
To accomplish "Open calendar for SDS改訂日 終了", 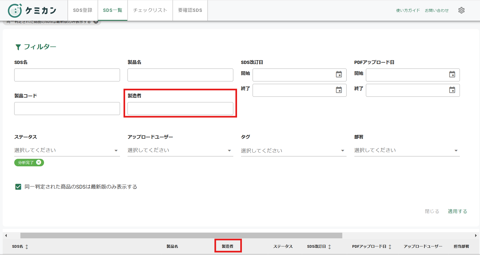I will [x=339, y=90].
